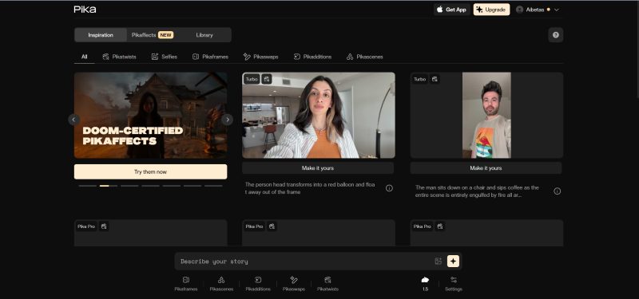639x299 pixels.
Task: Go to previous banner slide arrow
Action: [x=73, y=120]
